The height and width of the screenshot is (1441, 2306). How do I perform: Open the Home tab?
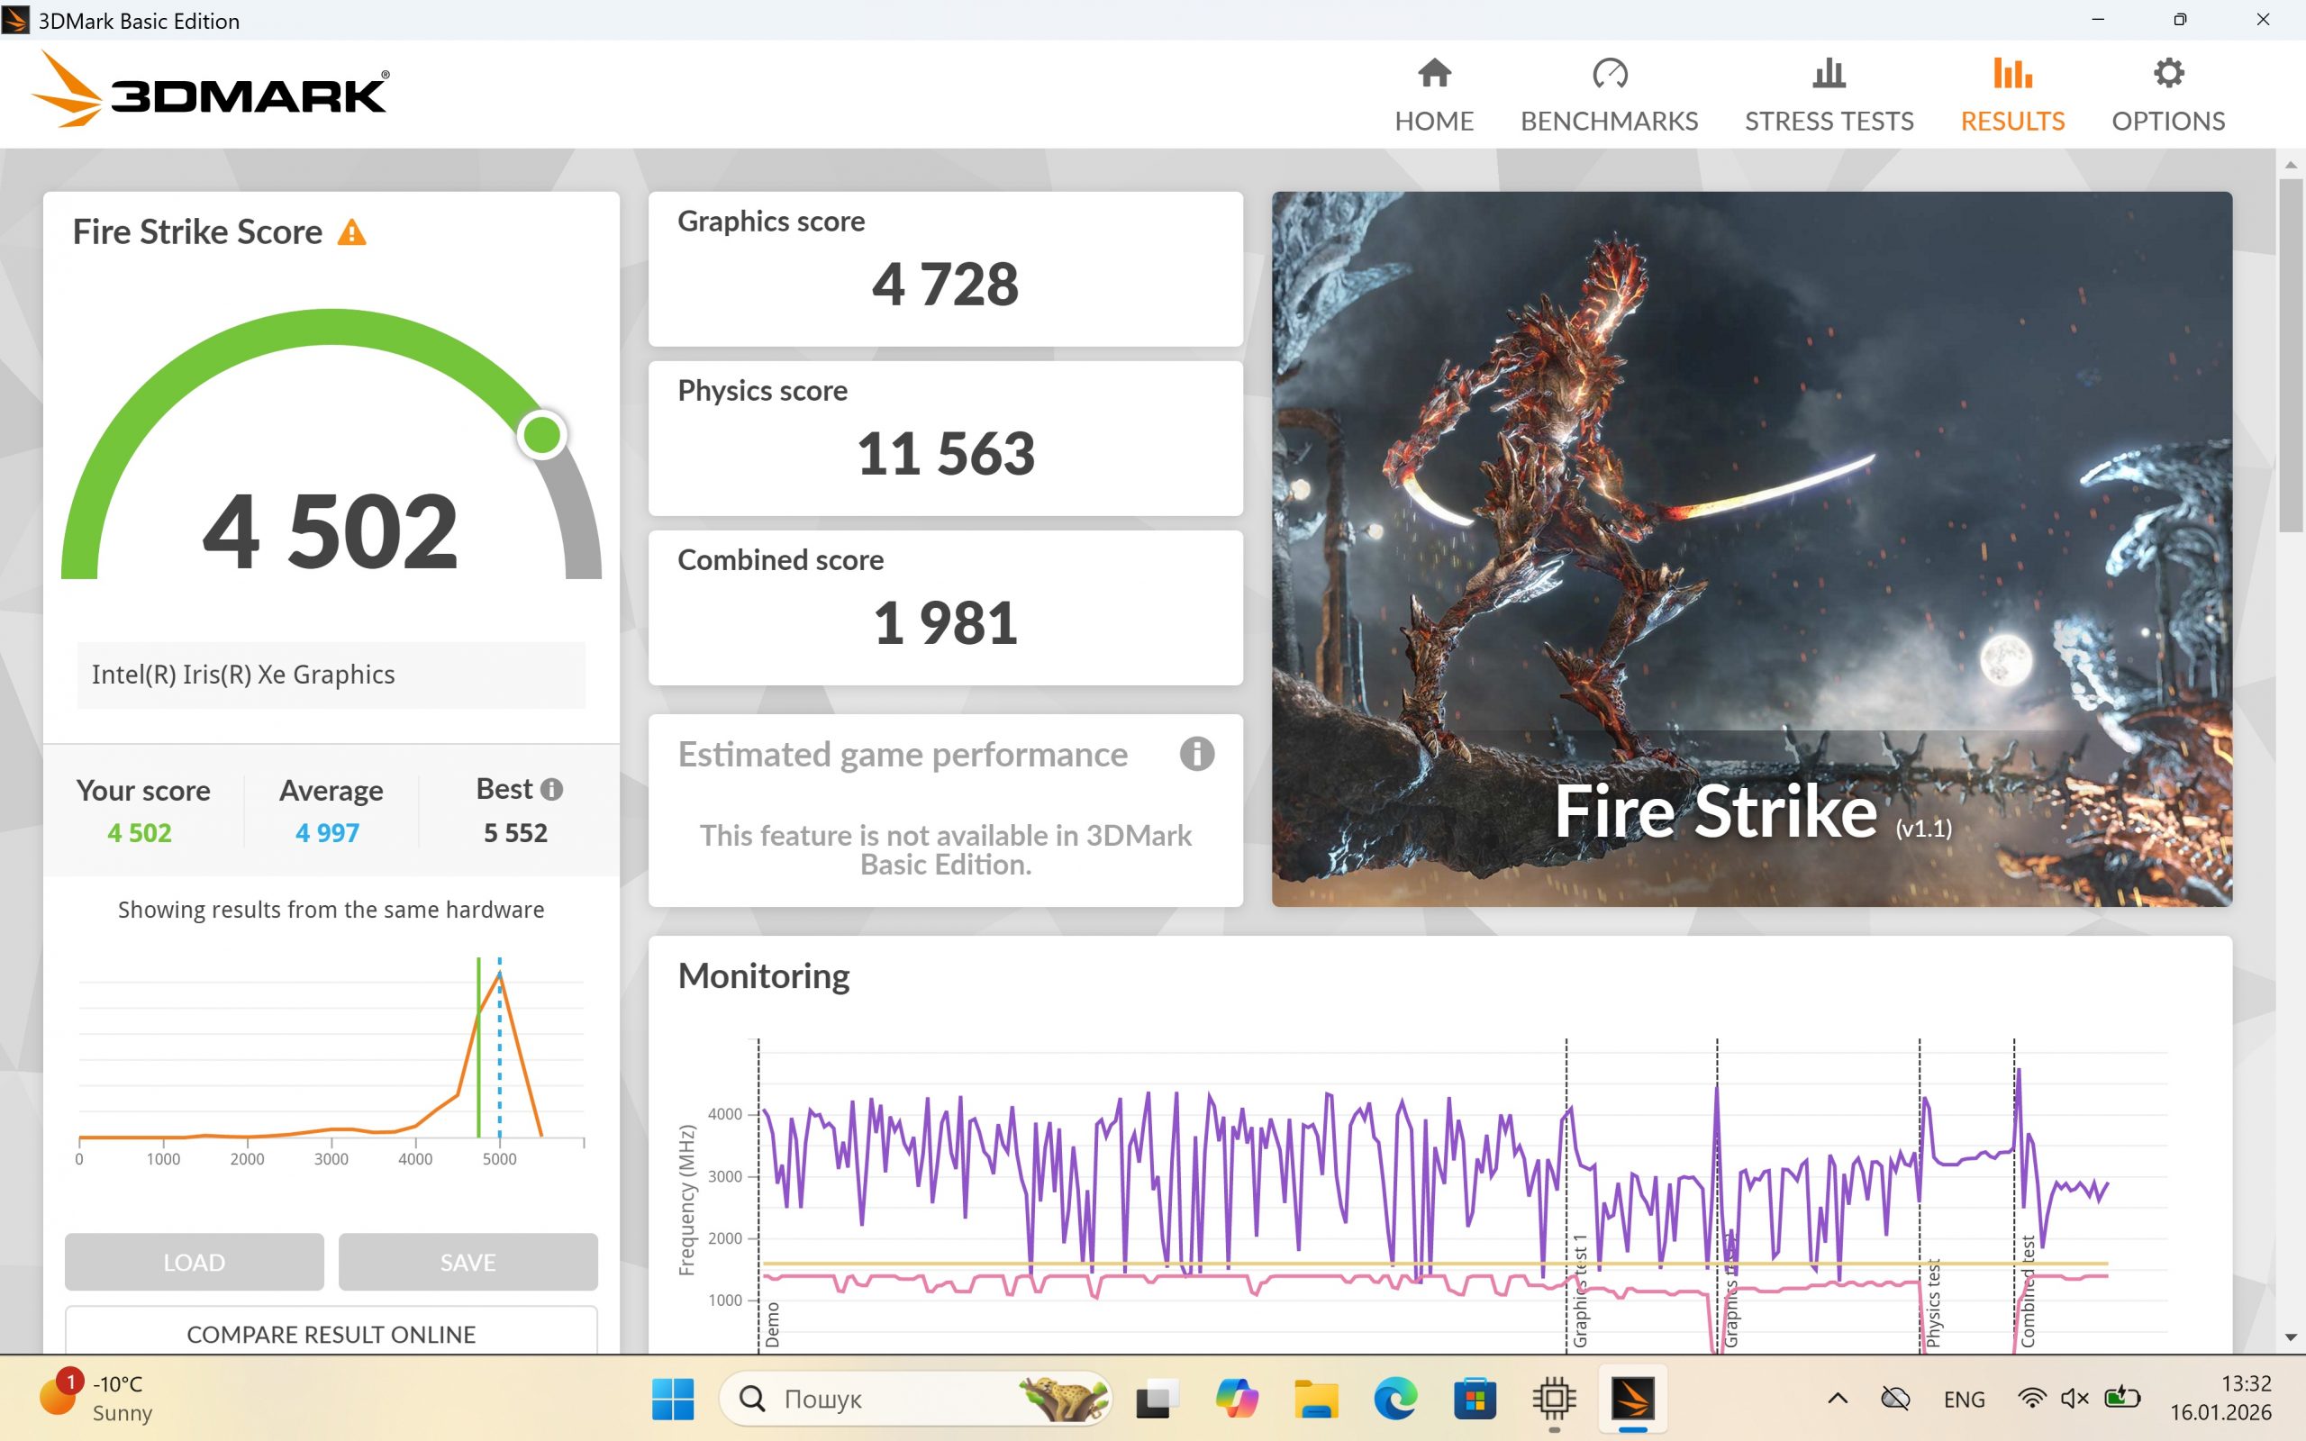point(1433,95)
